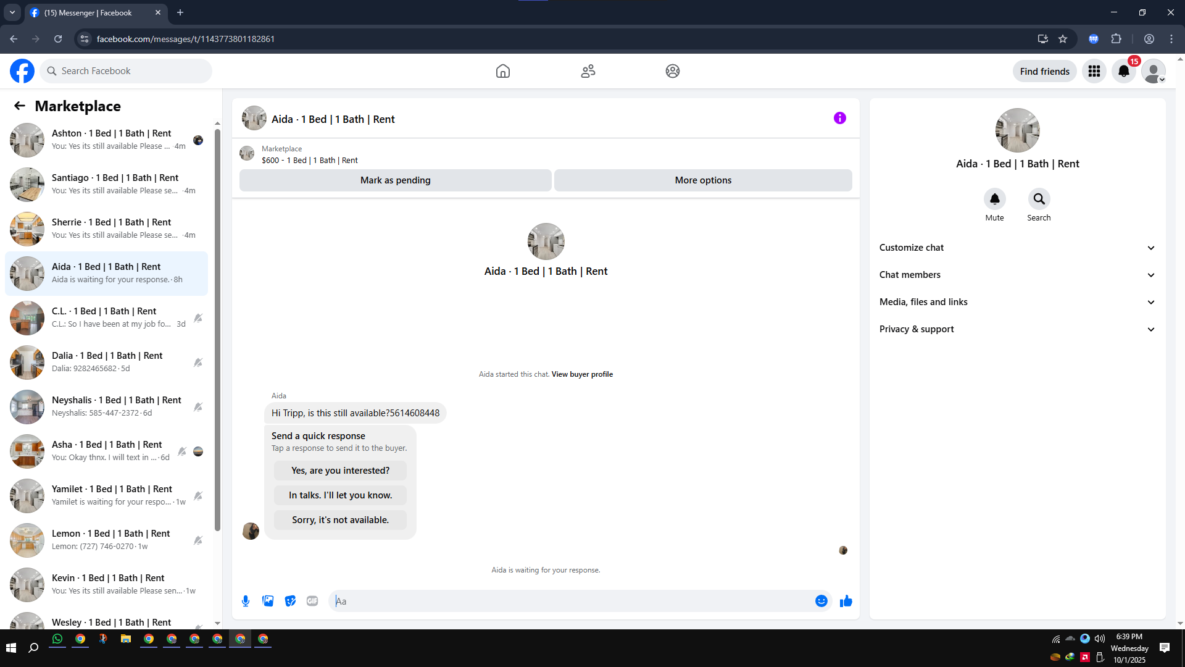This screenshot has width=1185, height=667.
Task: Open the Sherrie conversation
Action: (106, 229)
